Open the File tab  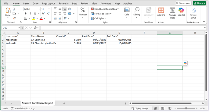coord(6,3)
